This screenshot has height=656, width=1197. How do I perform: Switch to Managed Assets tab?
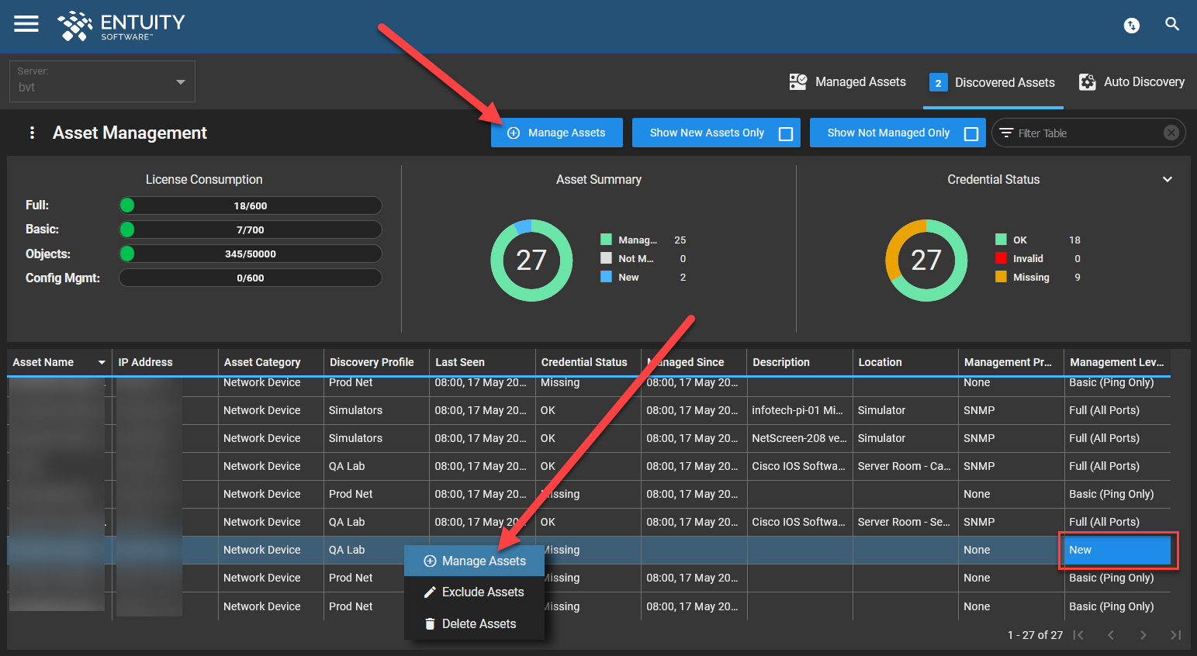(x=847, y=81)
